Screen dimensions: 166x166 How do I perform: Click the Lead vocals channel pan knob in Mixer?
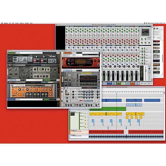(138, 67)
